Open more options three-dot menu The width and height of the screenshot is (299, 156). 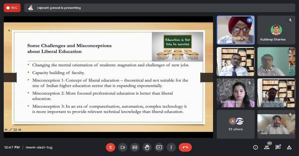coord(171,147)
